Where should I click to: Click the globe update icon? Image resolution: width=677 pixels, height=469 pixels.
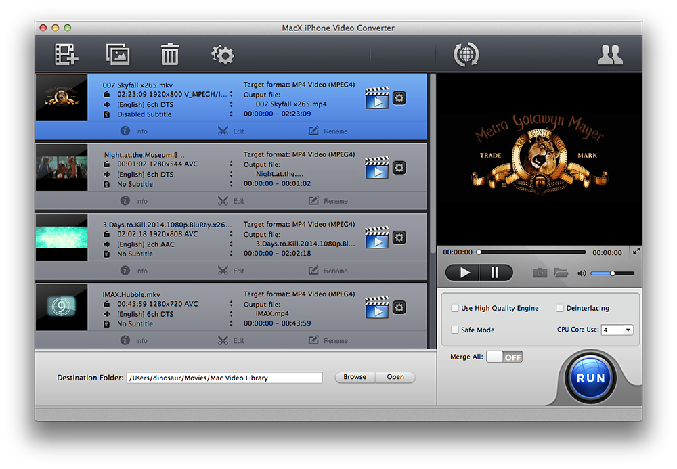click(466, 54)
